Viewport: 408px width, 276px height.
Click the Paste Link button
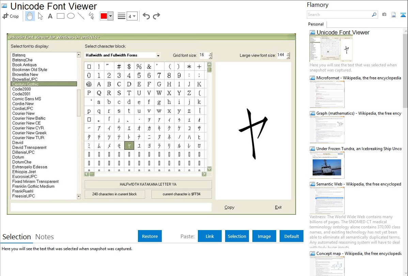point(210,236)
